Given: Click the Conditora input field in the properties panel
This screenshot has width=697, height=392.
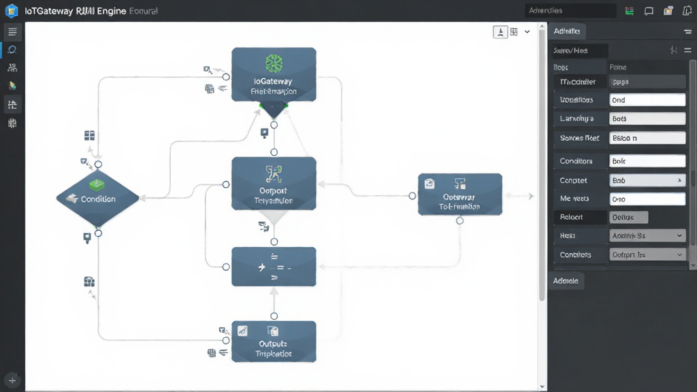Looking at the screenshot, I should 647,161.
